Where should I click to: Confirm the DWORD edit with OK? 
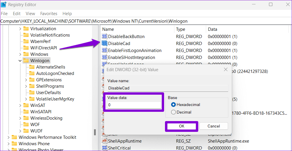tap(182, 126)
